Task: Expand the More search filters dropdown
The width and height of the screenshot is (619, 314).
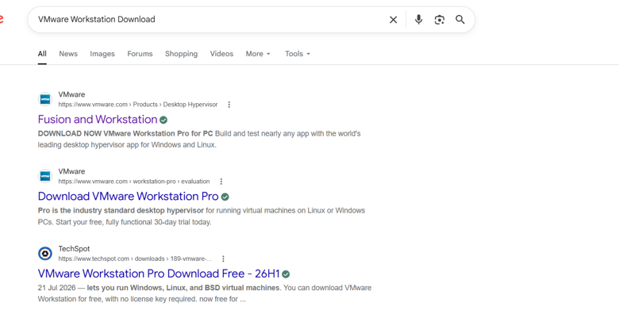Action: point(258,54)
